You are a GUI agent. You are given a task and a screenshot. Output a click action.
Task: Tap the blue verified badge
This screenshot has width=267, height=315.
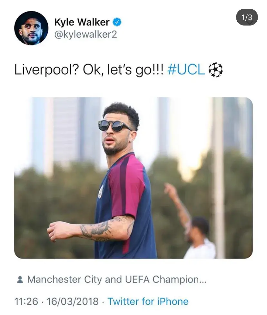(117, 22)
